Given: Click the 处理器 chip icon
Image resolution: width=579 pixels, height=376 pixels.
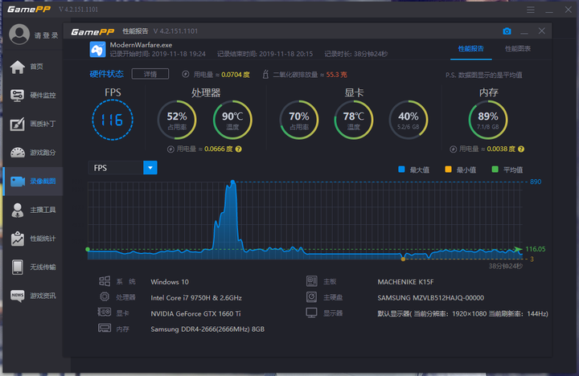Looking at the screenshot, I should tap(105, 296).
